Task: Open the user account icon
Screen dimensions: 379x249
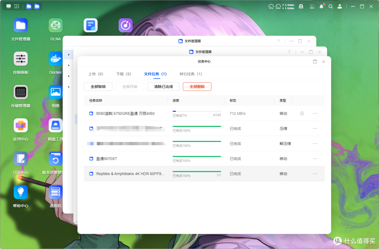Action: (340, 7)
